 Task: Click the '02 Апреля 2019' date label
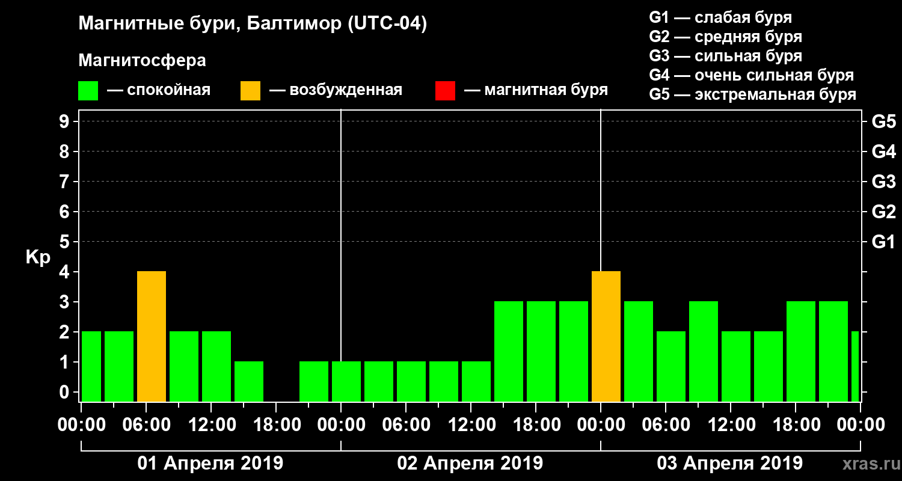click(470, 464)
